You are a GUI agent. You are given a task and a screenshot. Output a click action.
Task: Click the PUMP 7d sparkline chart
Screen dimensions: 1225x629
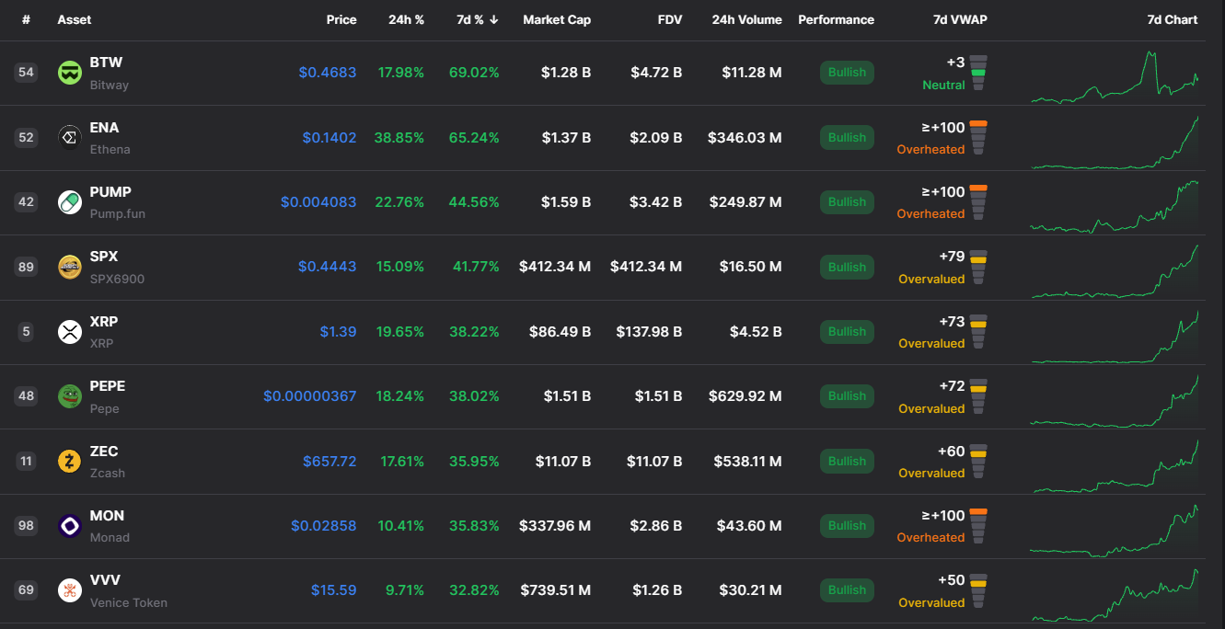pyautogui.click(x=1115, y=206)
